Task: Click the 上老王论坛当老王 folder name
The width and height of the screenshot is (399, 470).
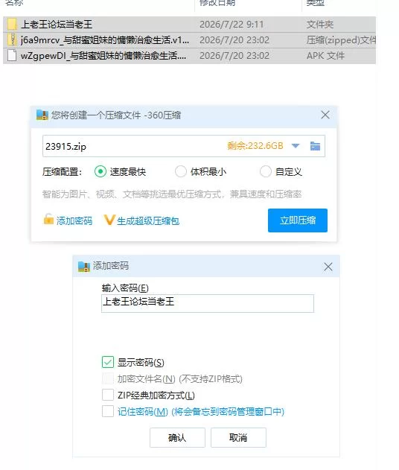Action: click(57, 25)
